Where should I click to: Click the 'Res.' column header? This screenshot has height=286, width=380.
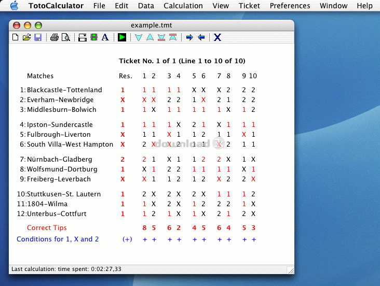pyautogui.click(x=126, y=76)
